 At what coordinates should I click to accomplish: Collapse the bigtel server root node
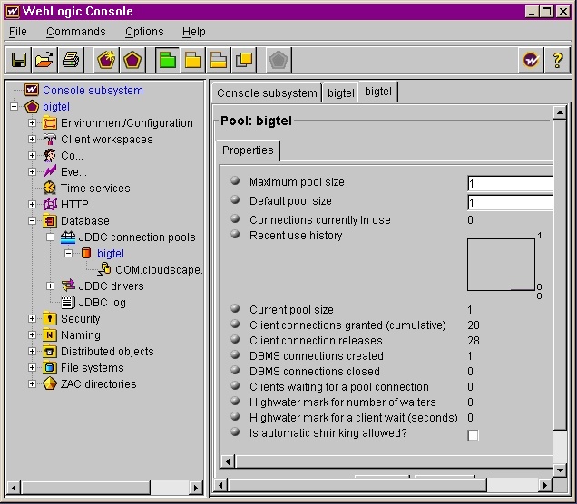pyautogui.click(x=14, y=107)
